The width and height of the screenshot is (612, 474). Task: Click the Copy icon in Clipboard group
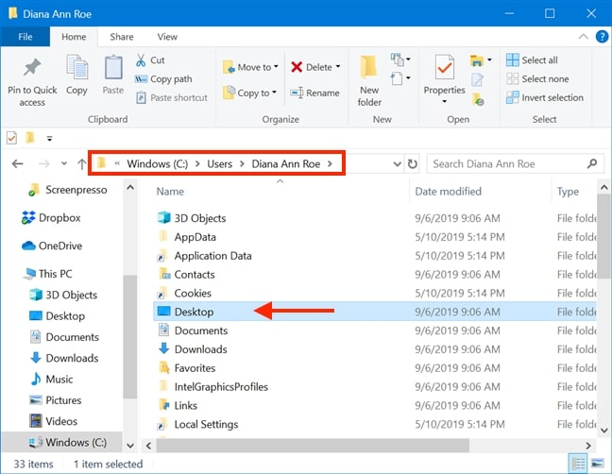coord(76,67)
